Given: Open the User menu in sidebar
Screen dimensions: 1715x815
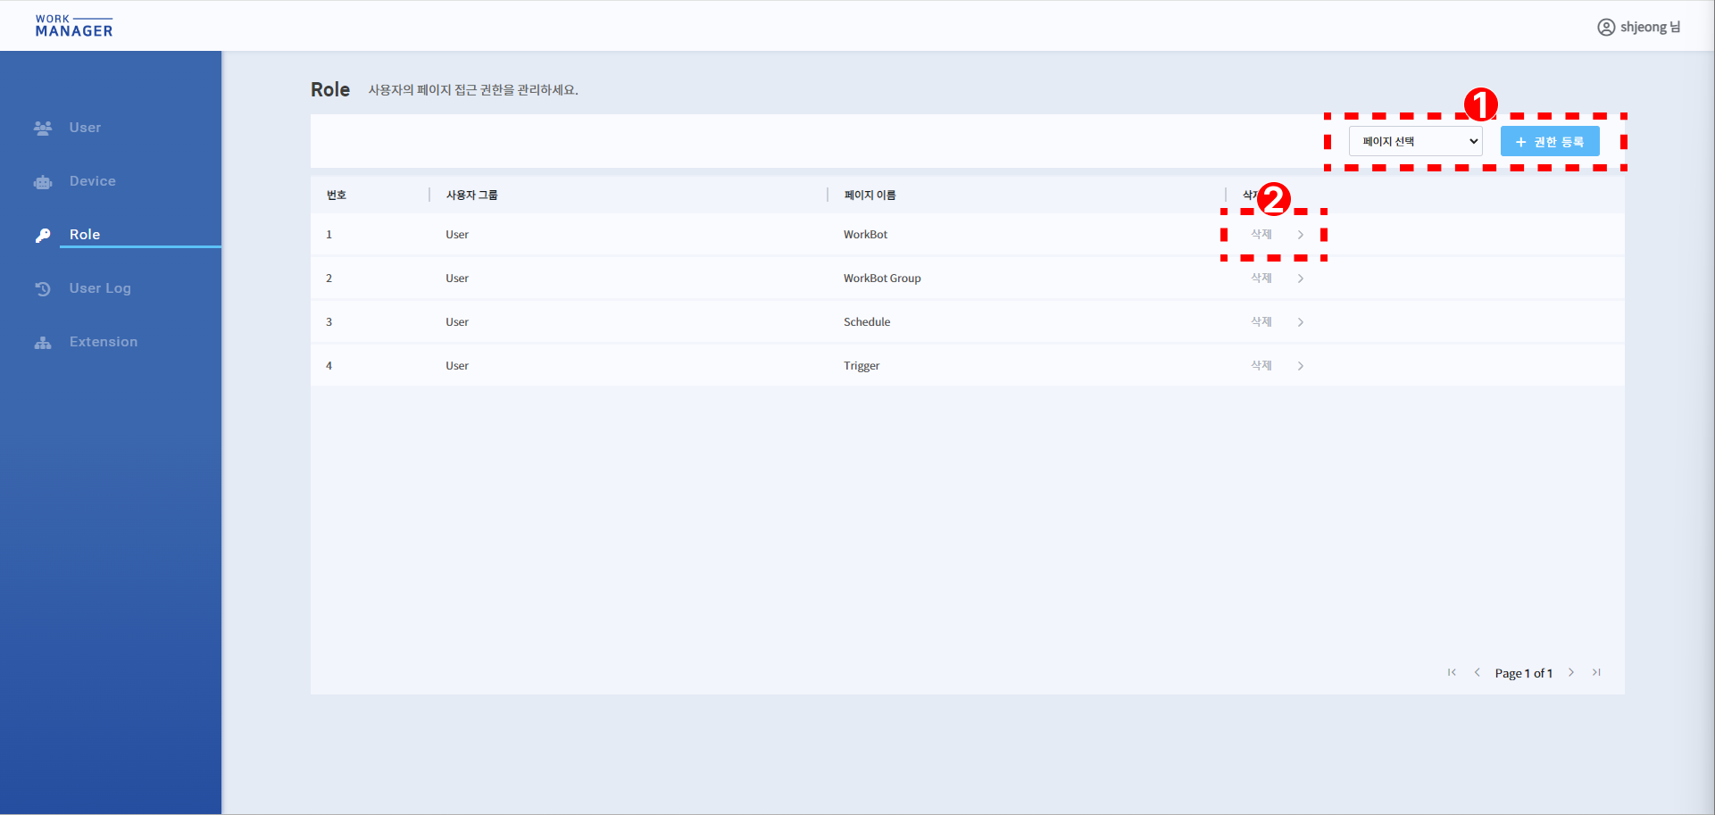Looking at the screenshot, I should tap(85, 128).
